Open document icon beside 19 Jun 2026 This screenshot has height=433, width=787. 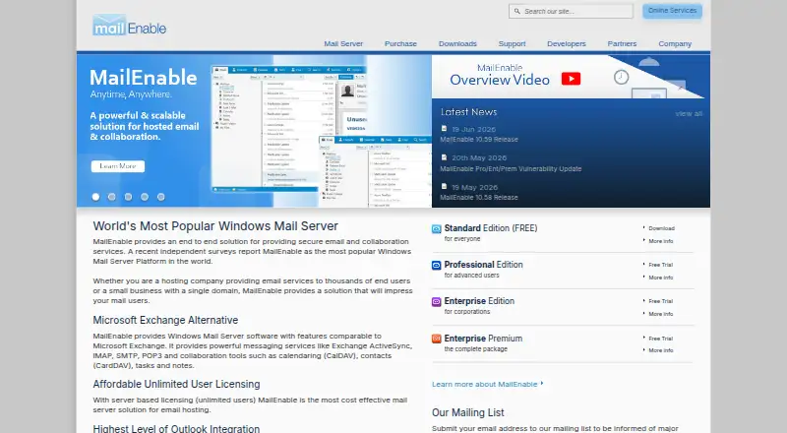pyautogui.click(x=444, y=129)
